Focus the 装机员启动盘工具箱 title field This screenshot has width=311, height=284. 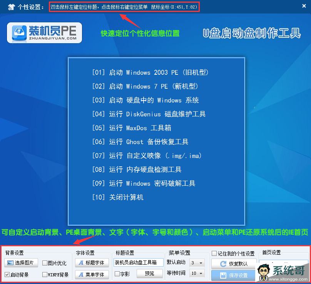pyautogui.click(x=139, y=262)
